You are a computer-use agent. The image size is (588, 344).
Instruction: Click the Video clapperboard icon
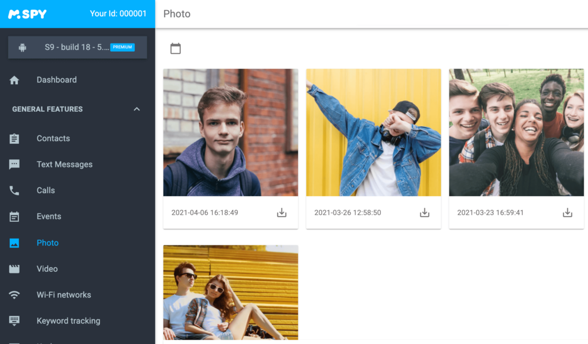tap(14, 269)
